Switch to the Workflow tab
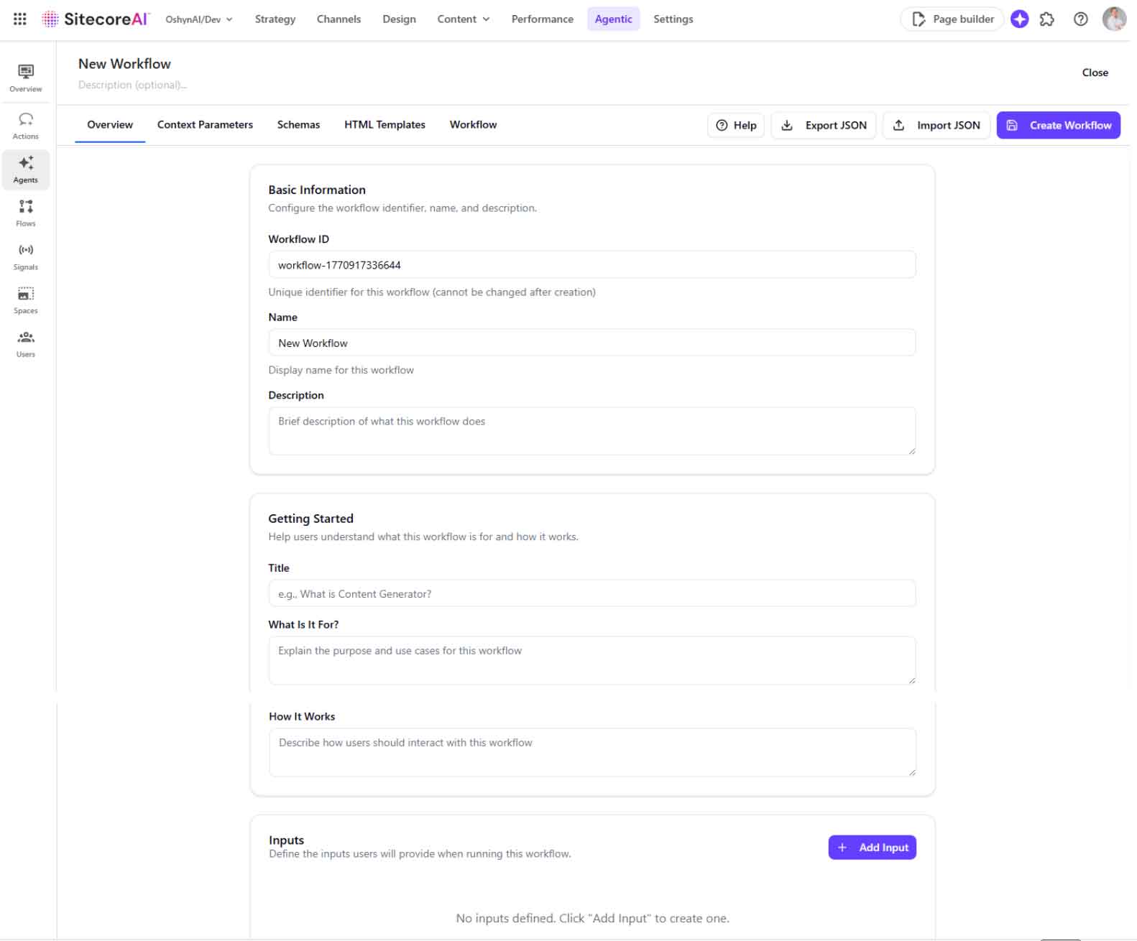The width and height of the screenshot is (1137, 941). tap(473, 125)
